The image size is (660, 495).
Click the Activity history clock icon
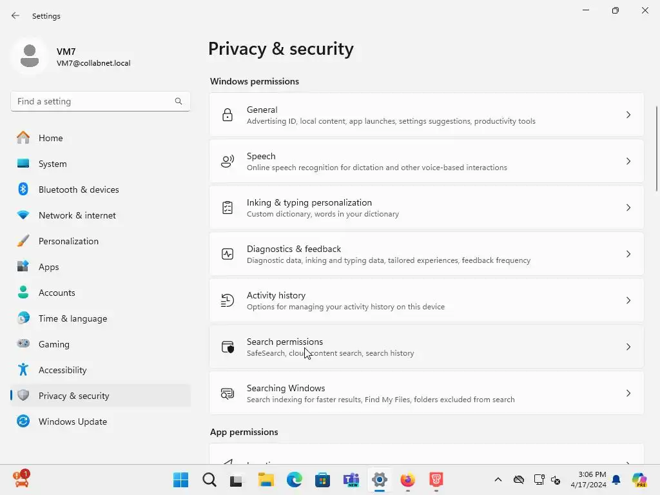(x=228, y=300)
